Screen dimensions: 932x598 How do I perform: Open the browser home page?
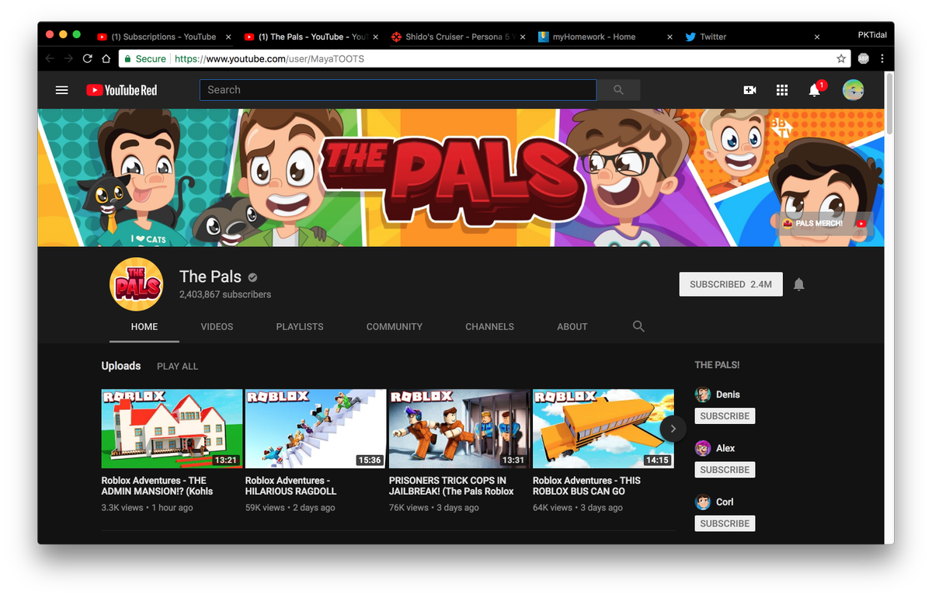coord(106,58)
